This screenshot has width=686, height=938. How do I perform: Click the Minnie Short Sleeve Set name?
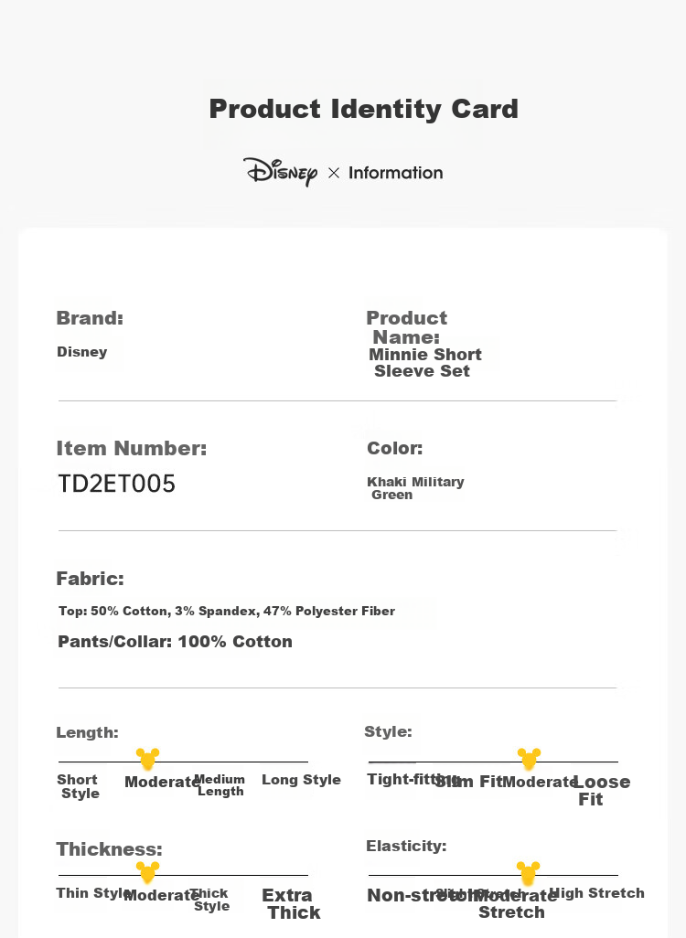(425, 363)
